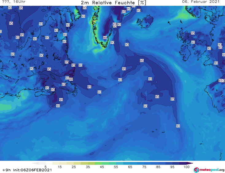
Task: Click the meteopool.org logo
Action: tap(209, 170)
